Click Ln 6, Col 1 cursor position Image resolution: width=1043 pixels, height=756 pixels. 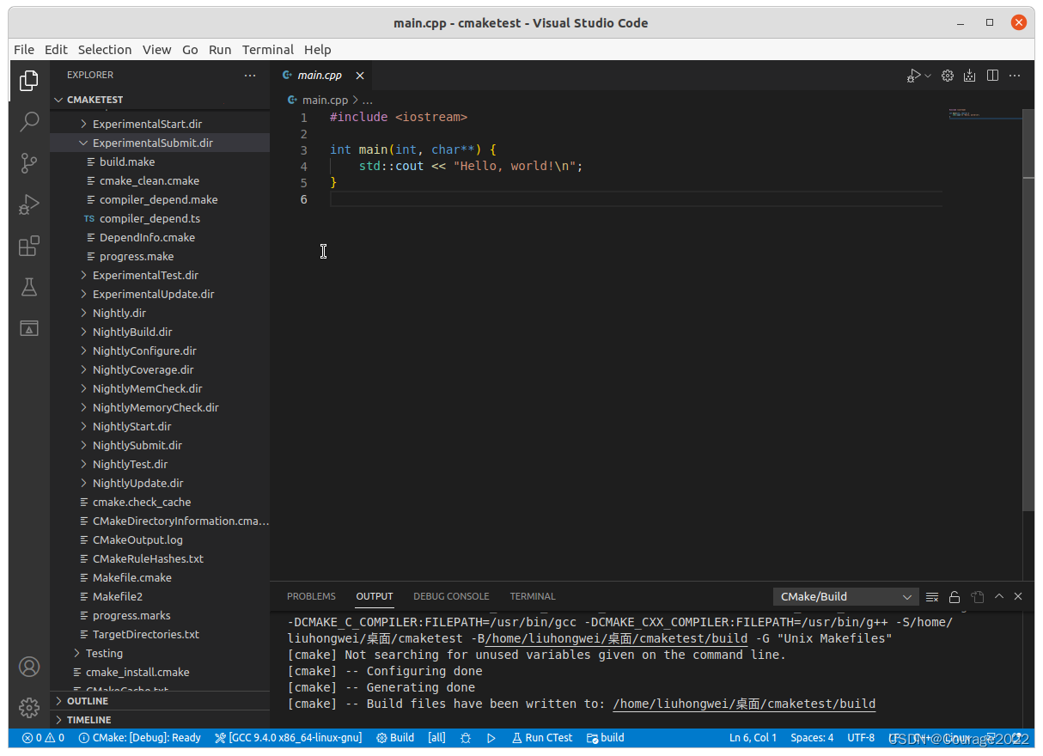click(753, 738)
